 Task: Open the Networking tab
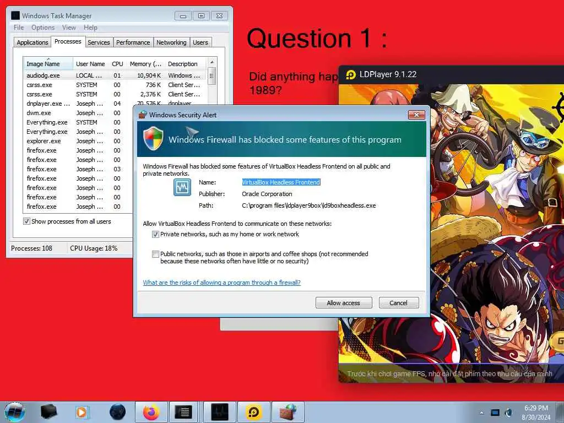click(171, 42)
